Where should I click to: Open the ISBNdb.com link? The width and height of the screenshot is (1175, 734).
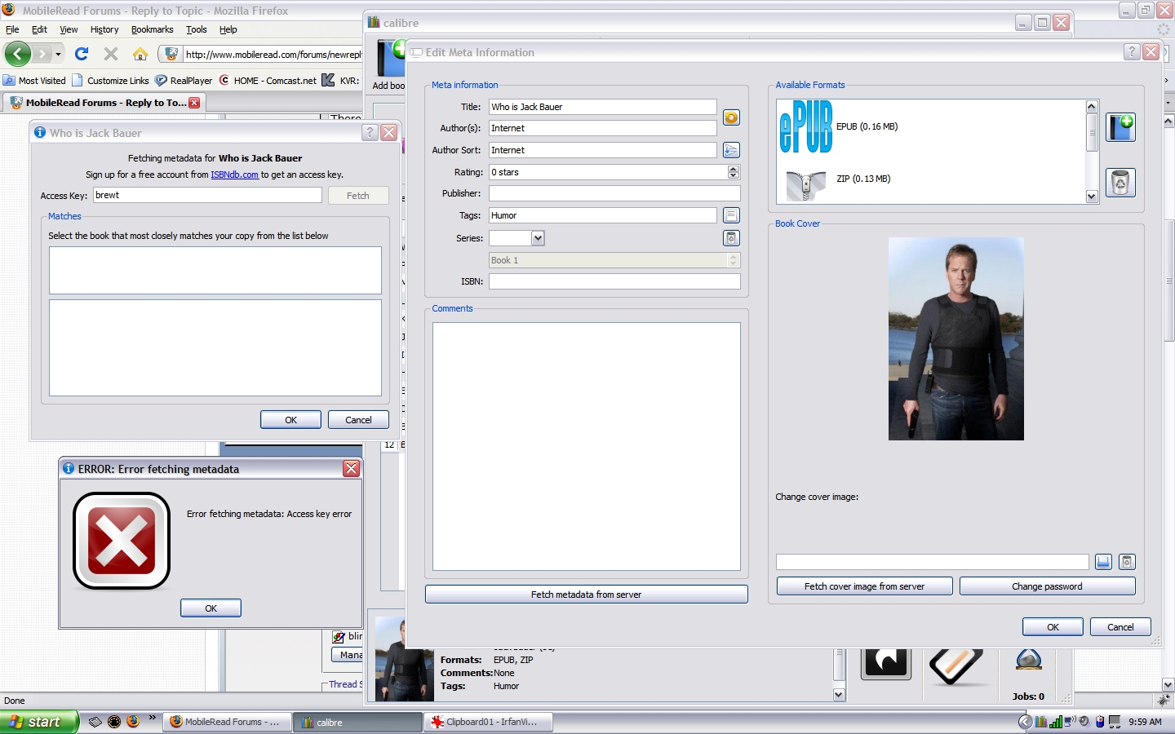click(x=235, y=175)
